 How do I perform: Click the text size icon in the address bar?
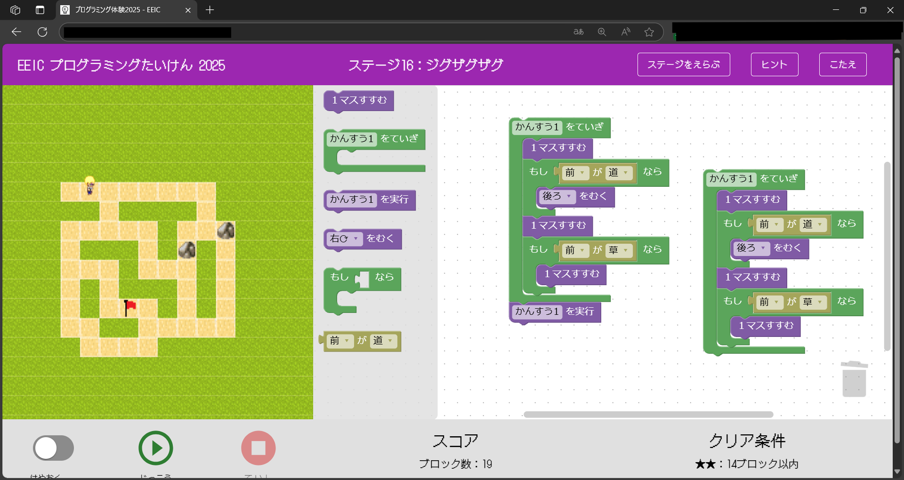tap(578, 32)
